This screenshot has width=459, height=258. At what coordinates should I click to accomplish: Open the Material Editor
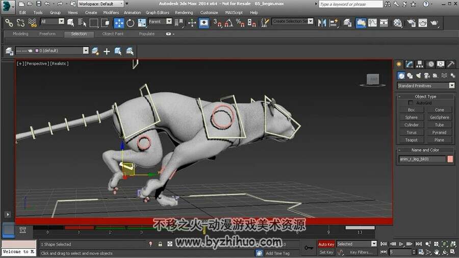click(x=397, y=22)
